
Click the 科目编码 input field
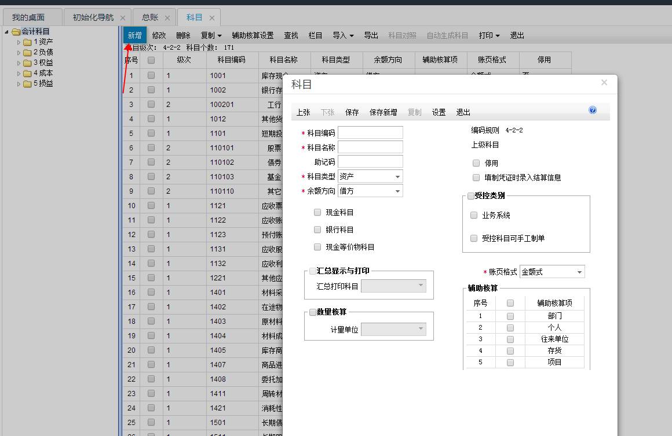(370, 132)
